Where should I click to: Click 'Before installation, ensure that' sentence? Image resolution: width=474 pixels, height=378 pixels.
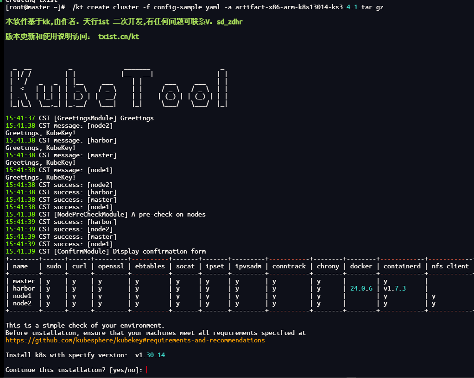[155, 333]
